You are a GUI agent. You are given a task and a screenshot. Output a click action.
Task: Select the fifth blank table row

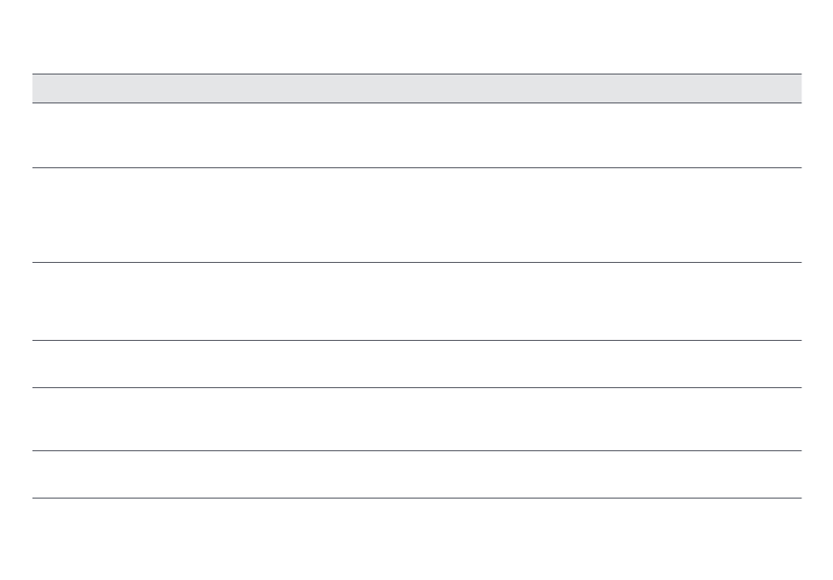pyautogui.click(x=416, y=419)
